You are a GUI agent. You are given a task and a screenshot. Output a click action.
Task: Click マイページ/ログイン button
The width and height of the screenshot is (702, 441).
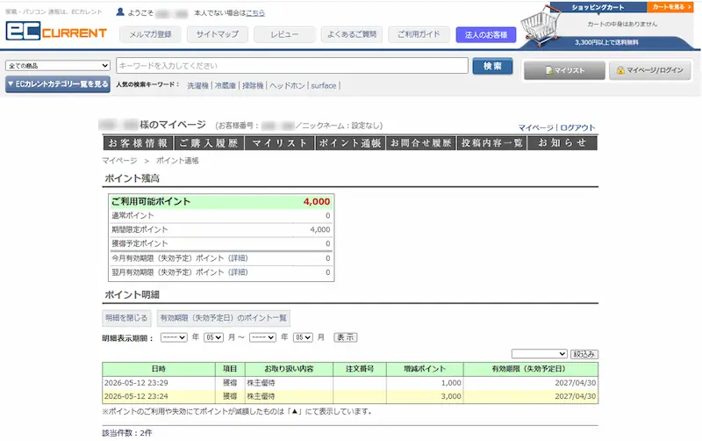tap(649, 70)
